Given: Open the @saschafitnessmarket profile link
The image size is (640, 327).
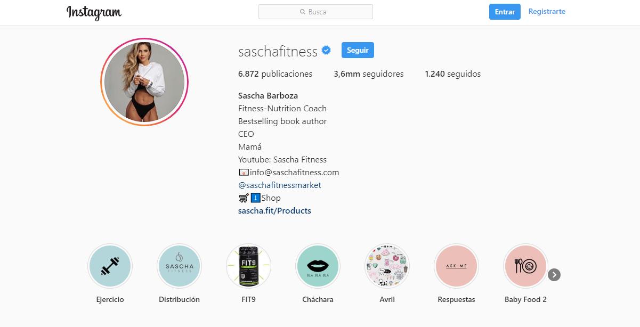Looking at the screenshot, I should [280, 185].
